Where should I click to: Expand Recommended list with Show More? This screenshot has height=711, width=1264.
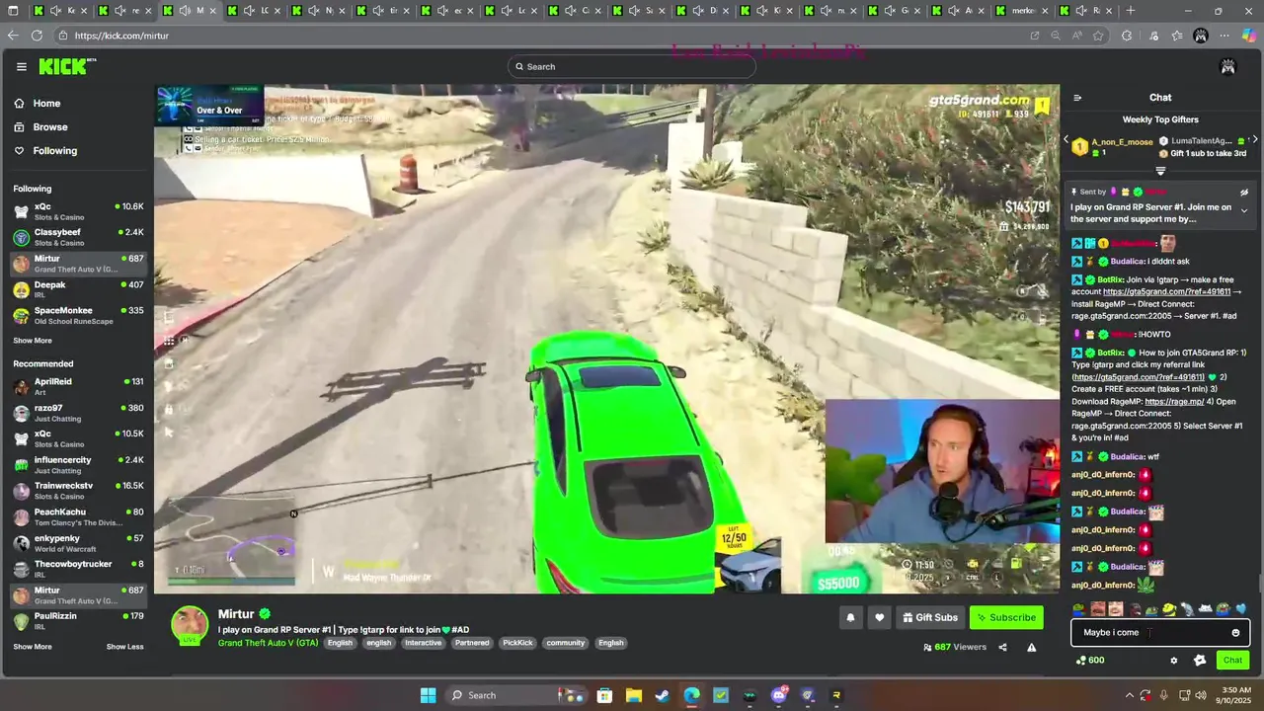(x=33, y=647)
